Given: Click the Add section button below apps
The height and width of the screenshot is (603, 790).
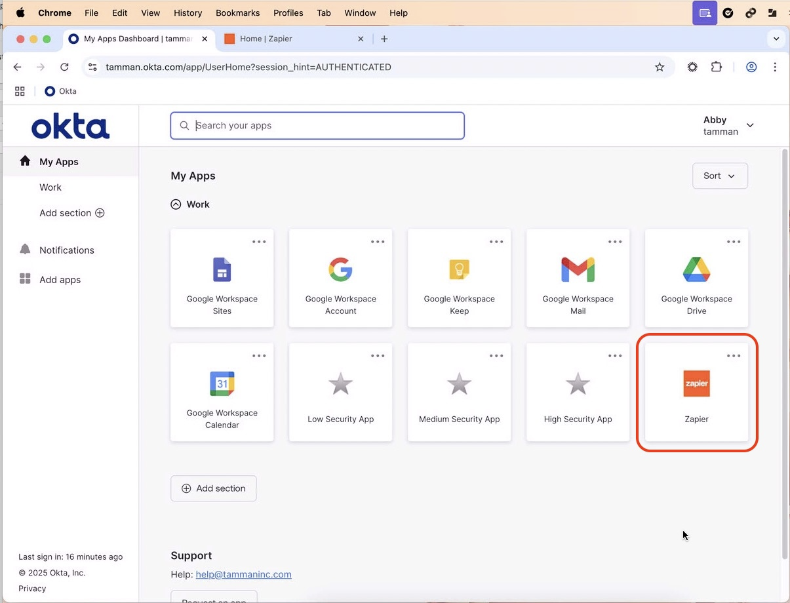Looking at the screenshot, I should (x=213, y=488).
